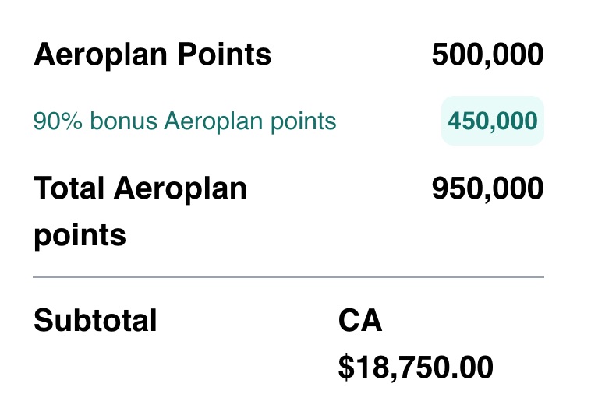Click "90%" in the bonus line
Screen dimensions: 591x408
tap(55, 121)
